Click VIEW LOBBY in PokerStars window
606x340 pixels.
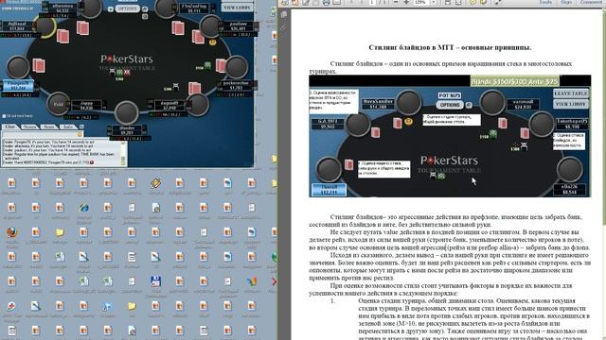click(237, 8)
